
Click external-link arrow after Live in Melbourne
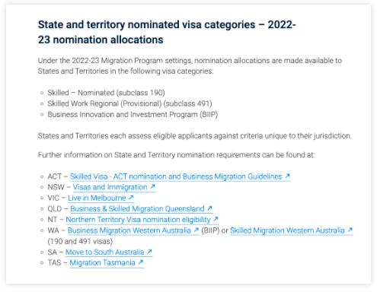pyautogui.click(x=131, y=198)
